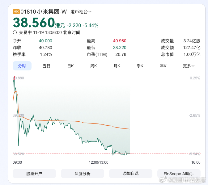Click the 成交量 value 3.24亿股

[192, 41]
